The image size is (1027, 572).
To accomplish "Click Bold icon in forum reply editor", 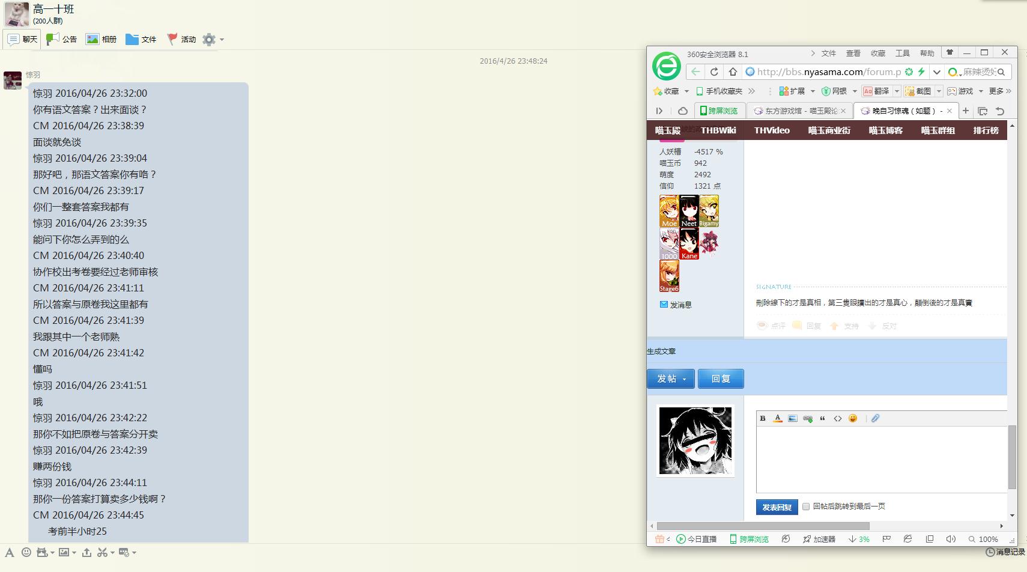I will coord(763,419).
